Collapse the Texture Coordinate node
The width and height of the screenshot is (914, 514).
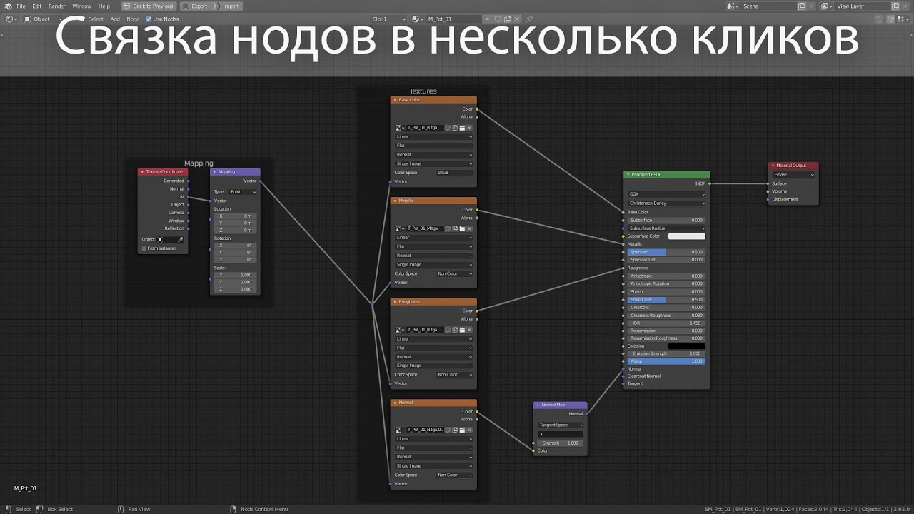click(x=141, y=171)
